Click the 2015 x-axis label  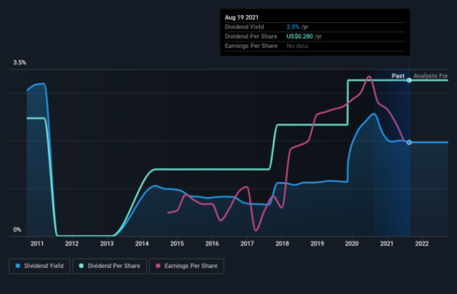tap(177, 244)
